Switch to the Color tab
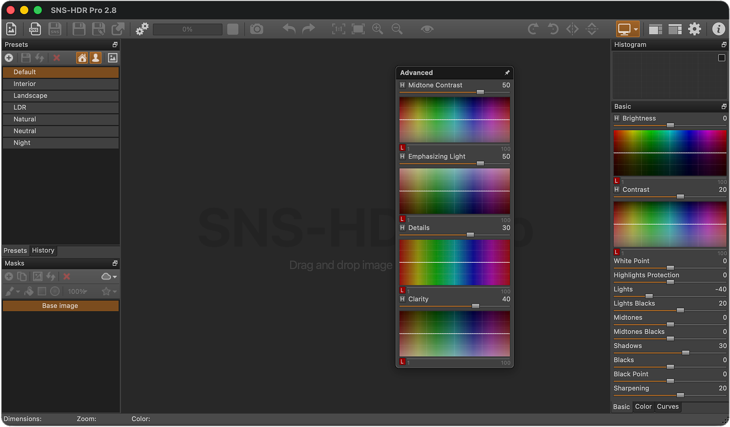 [x=643, y=407]
